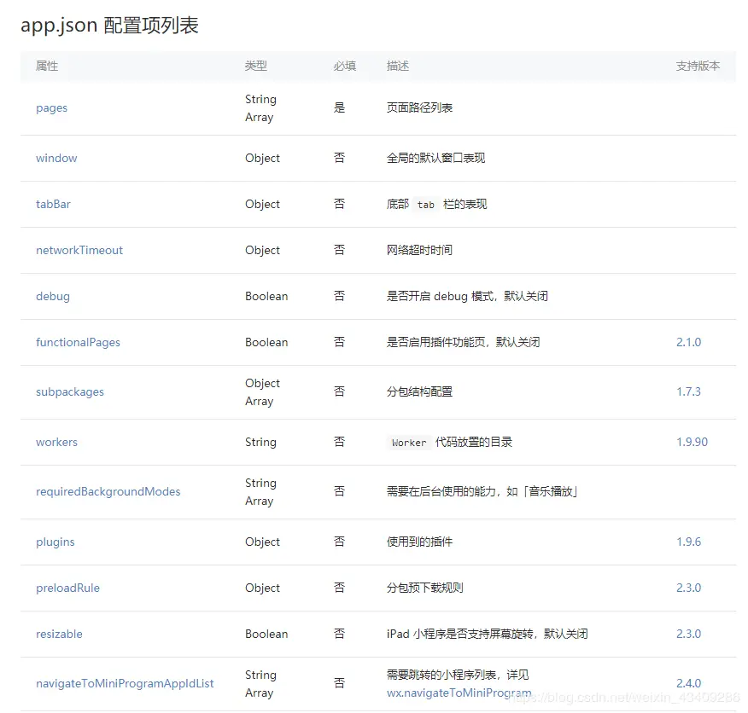Image resolution: width=748 pixels, height=713 pixels.
Task: Open the pages property documentation link
Action: 51,108
